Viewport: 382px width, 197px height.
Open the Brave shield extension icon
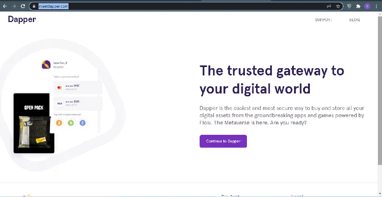(x=349, y=6)
